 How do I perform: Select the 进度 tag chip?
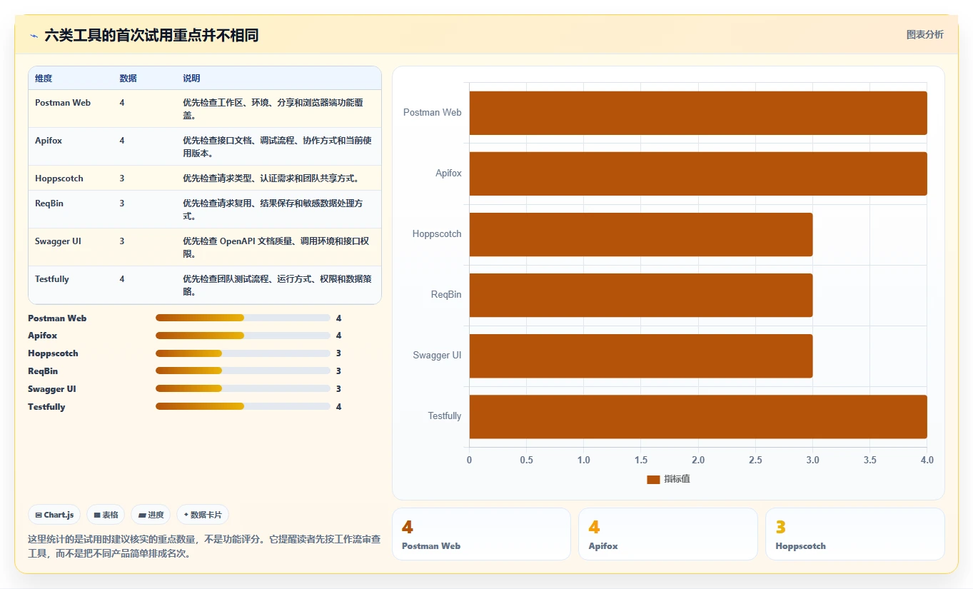[151, 515]
